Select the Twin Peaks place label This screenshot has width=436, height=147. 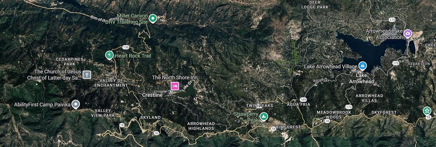point(259,106)
